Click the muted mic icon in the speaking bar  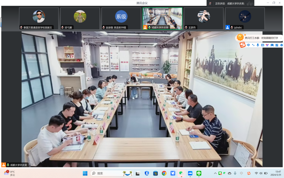point(210,3)
